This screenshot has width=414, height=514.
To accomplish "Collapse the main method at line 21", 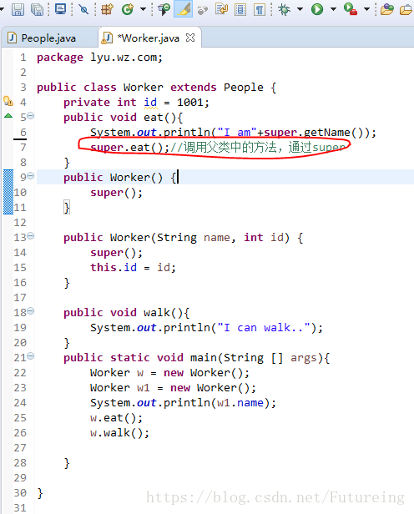I will [x=31, y=355].
